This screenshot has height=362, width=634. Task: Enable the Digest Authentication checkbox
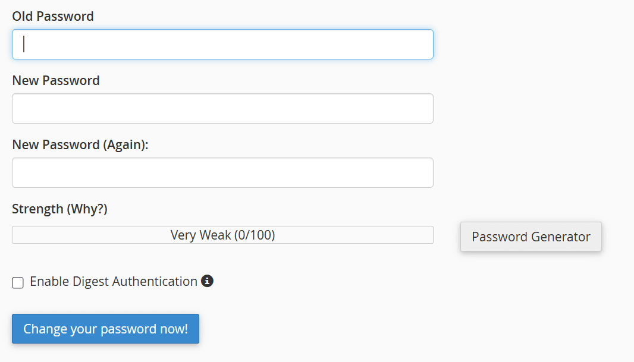18,282
